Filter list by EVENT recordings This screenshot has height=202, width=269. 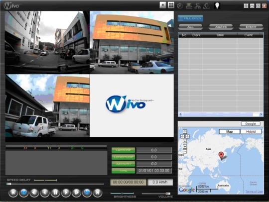pyautogui.click(x=251, y=27)
